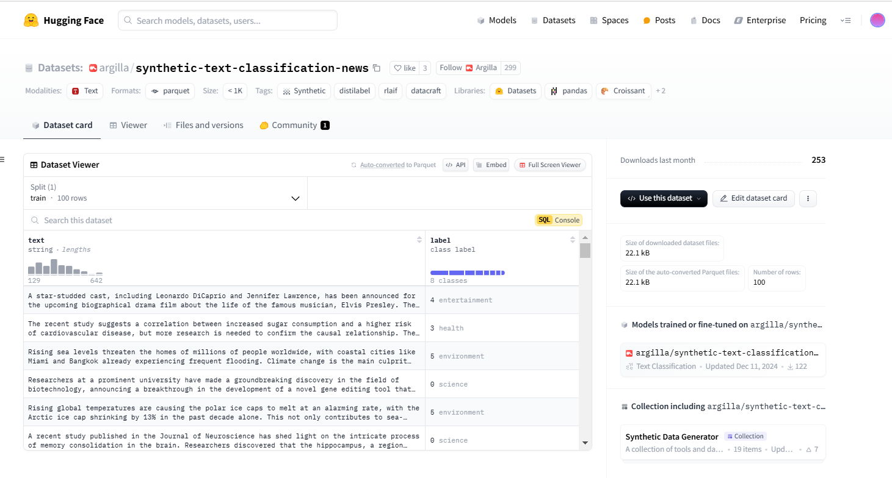The width and height of the screenshot is (892, 478).
Task: Open the Synthetic Data Generator collection
Action: coord(723,443)
